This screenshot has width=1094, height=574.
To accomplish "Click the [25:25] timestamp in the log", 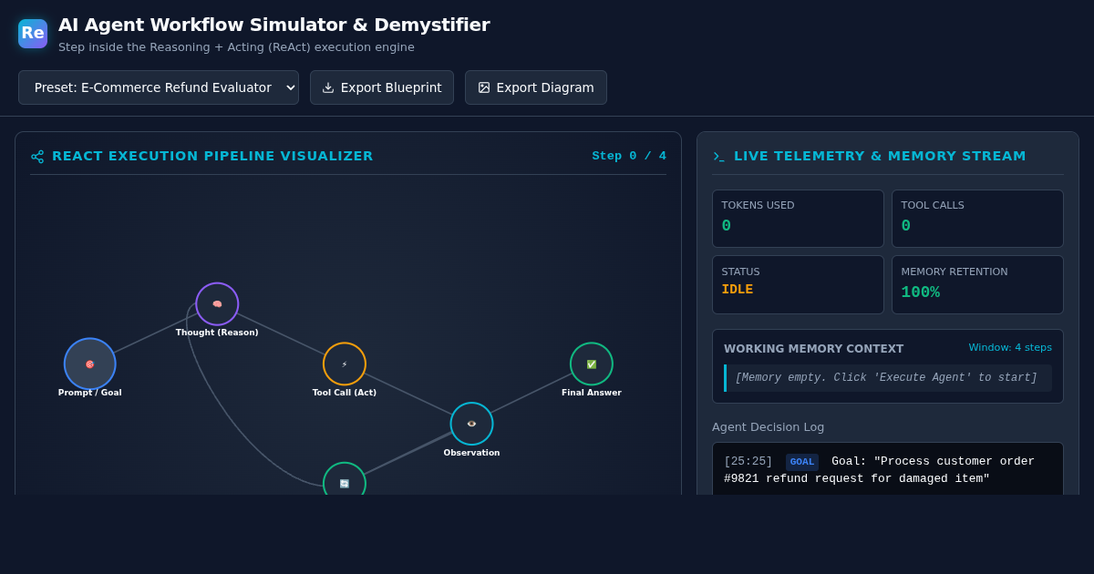I will (x=748, y=462).
